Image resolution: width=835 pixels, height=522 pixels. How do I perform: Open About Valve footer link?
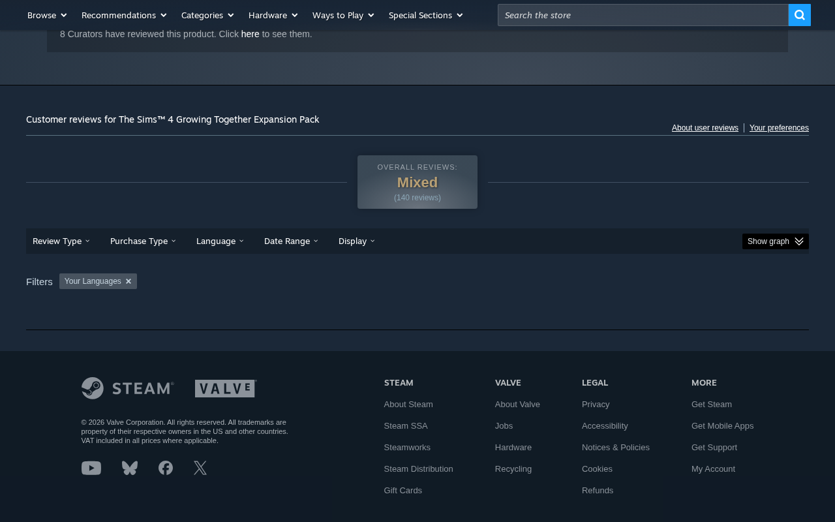pos(517,405)
